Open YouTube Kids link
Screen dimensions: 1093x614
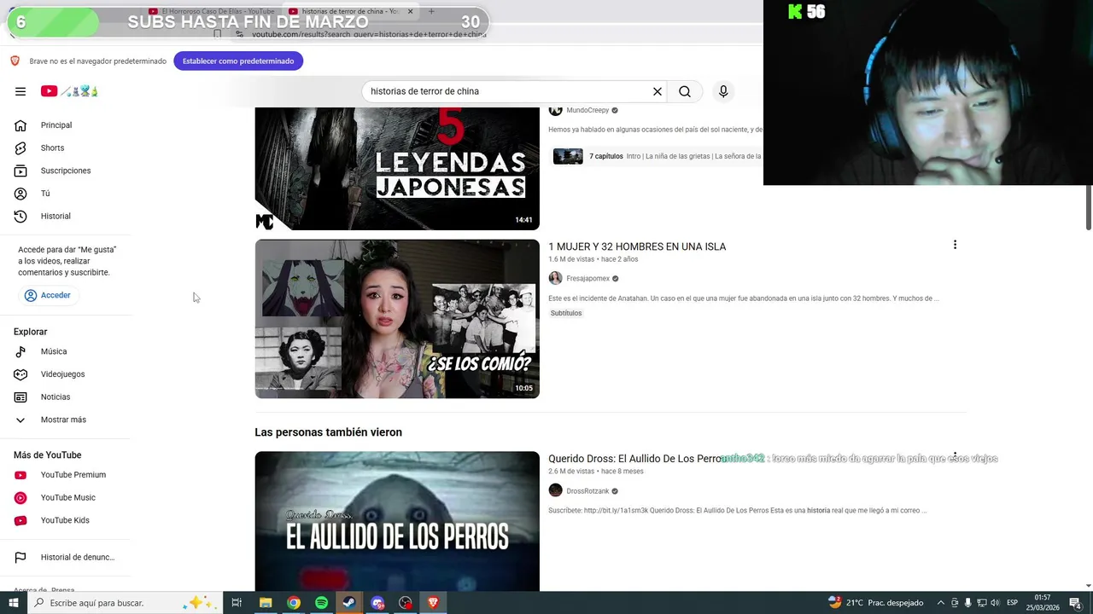(67, 520)
